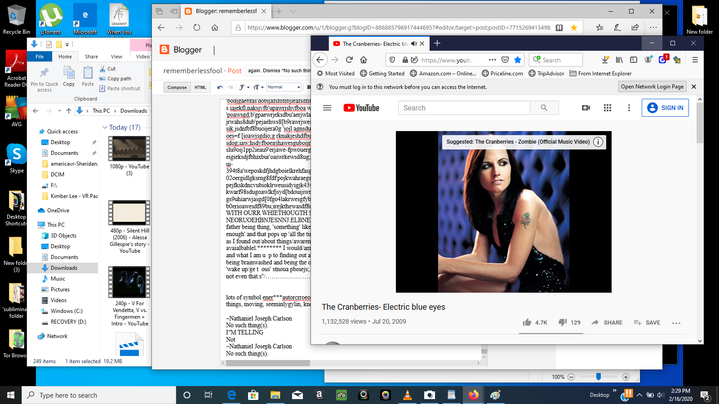Click SHARE under the video
Screen dimensions: 719x404
607,322
